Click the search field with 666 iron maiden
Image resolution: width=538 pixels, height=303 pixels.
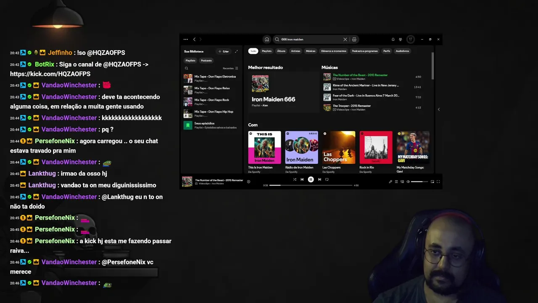point(311,39)
